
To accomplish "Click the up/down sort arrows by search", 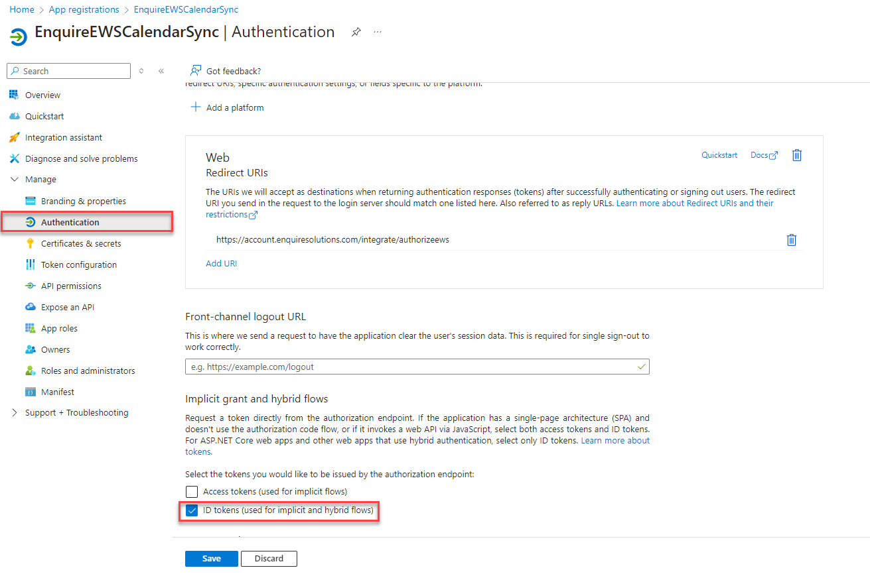I will (141, 71).
